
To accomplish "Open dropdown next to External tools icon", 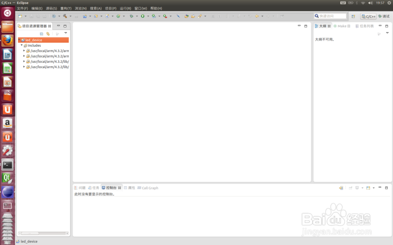I will tap(171, 16).
